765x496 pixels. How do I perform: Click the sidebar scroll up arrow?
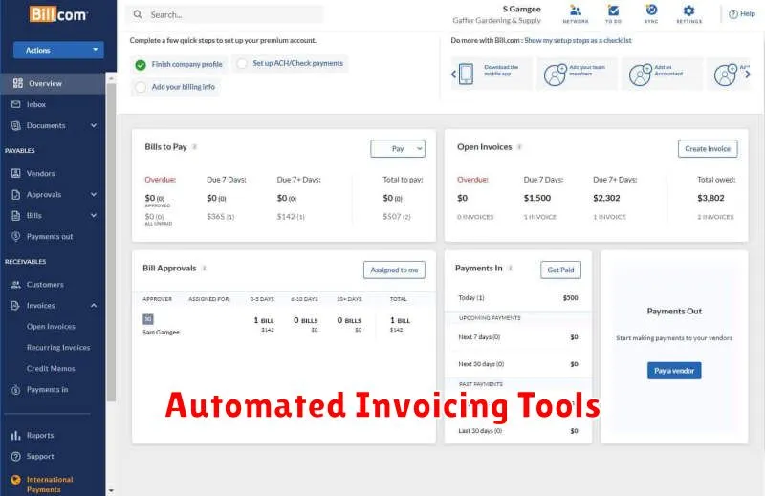111,78
